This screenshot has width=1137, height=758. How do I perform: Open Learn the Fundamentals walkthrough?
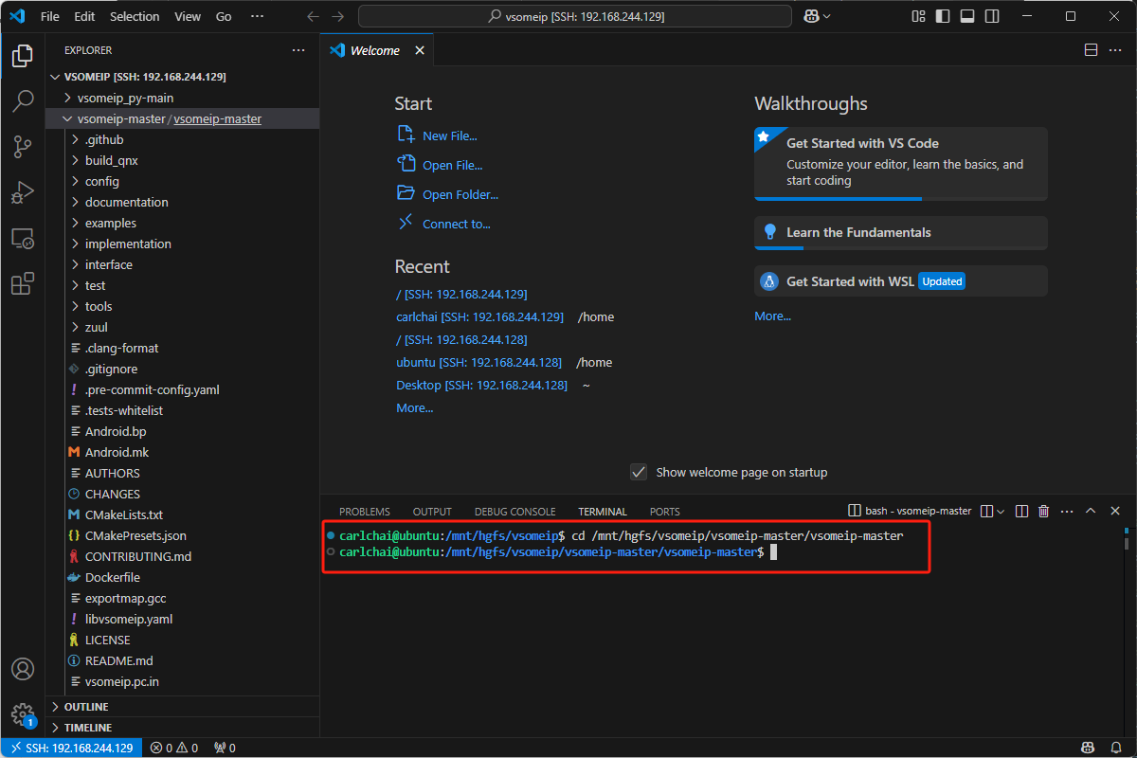(901, 233)
